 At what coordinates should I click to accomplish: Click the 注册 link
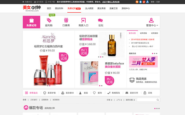[x=158, y=2]
